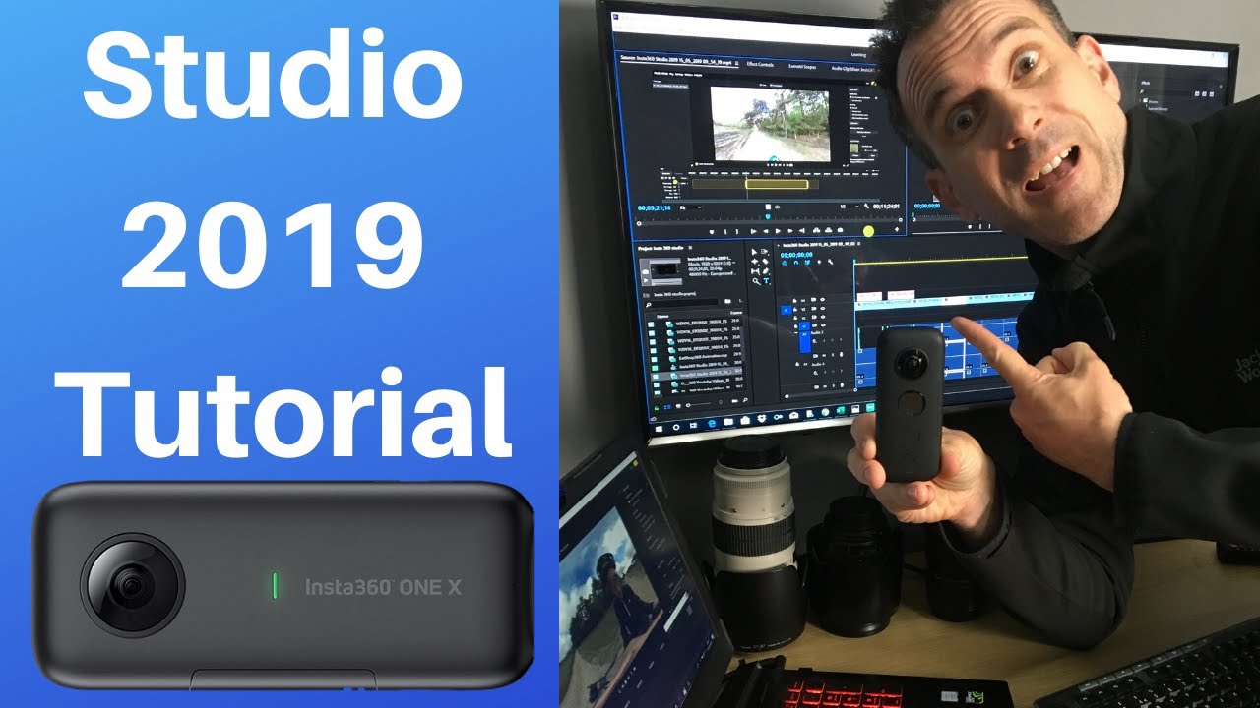This screenshot has height=708, width=1260.
Task: Select the Learning workspace tab
Action: pyautogui.click(x=858, y=55)
